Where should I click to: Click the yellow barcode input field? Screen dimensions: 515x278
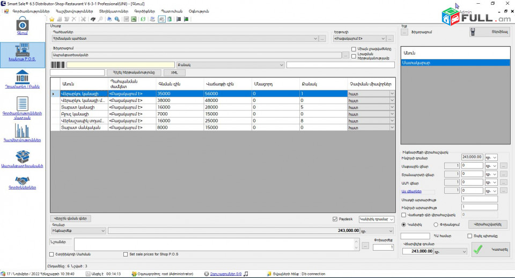121,65
